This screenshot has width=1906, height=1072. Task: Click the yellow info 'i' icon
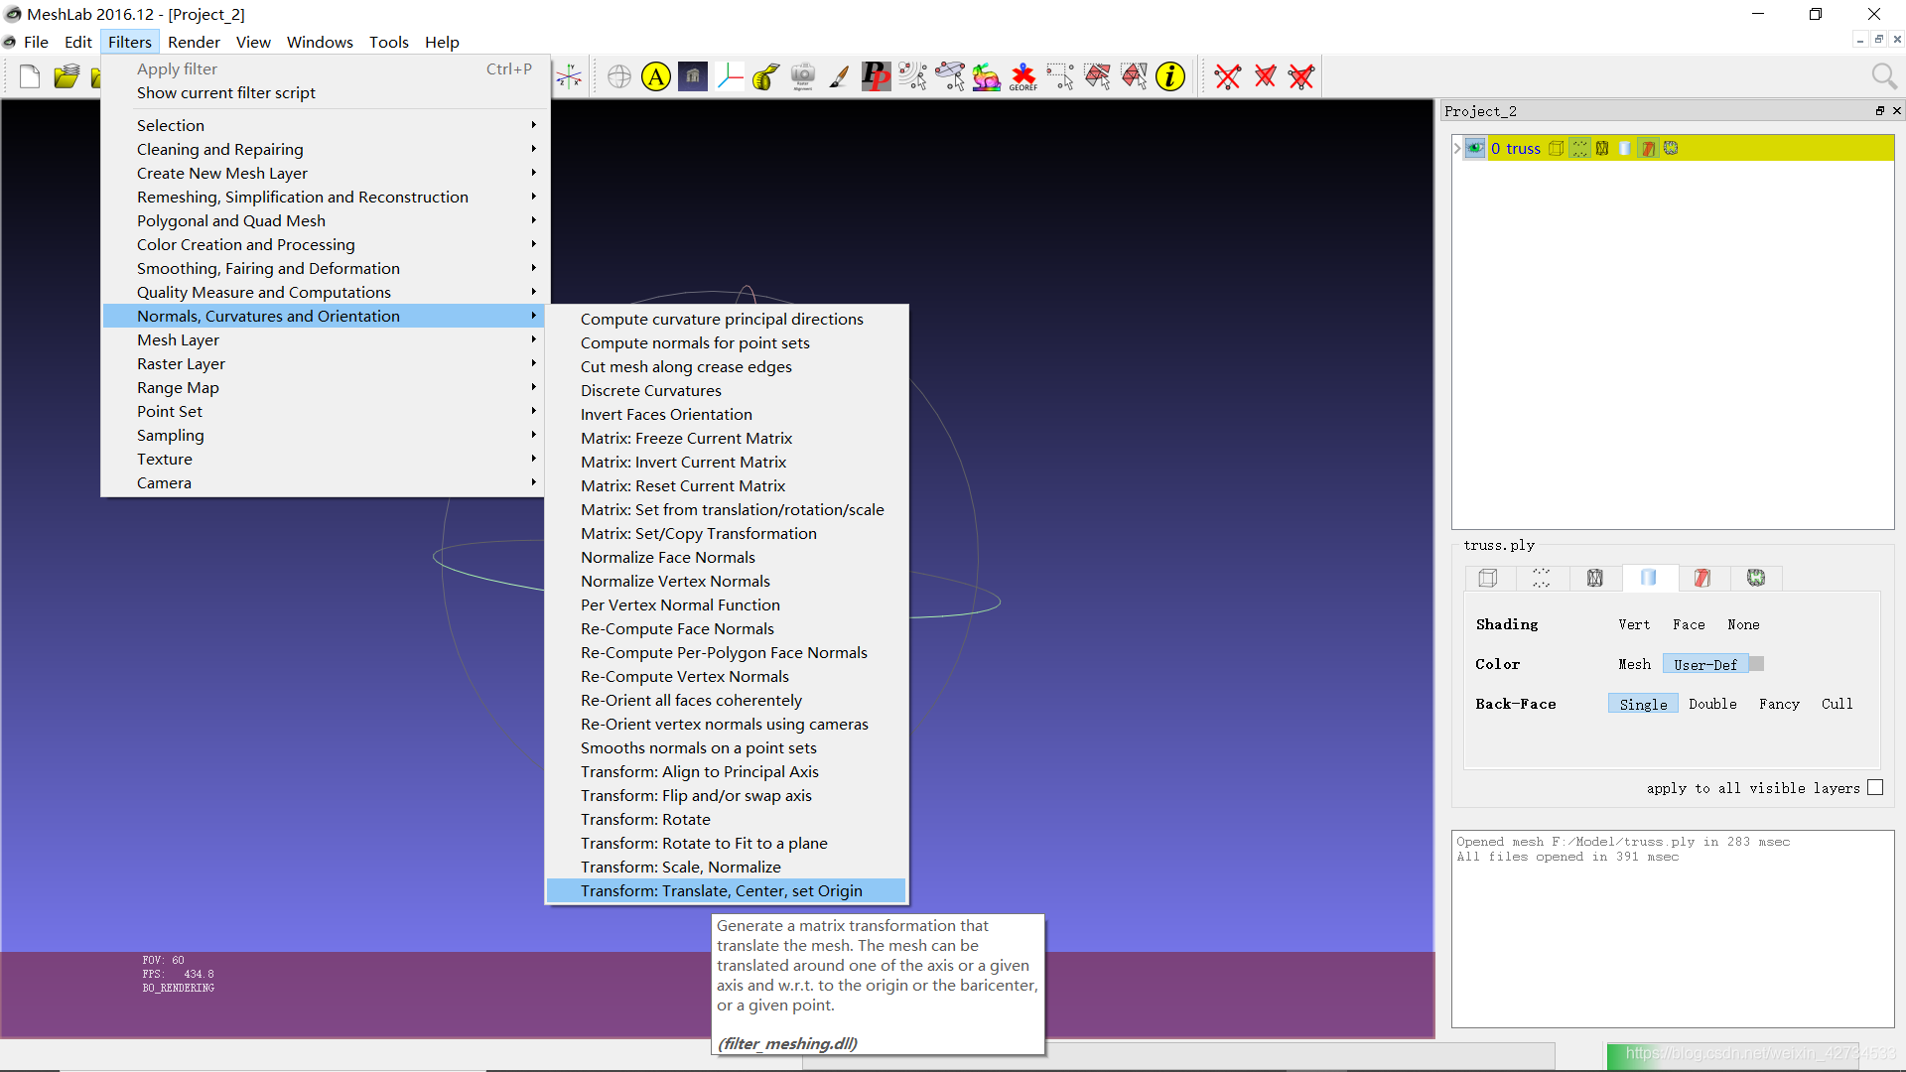point(1170,76)
